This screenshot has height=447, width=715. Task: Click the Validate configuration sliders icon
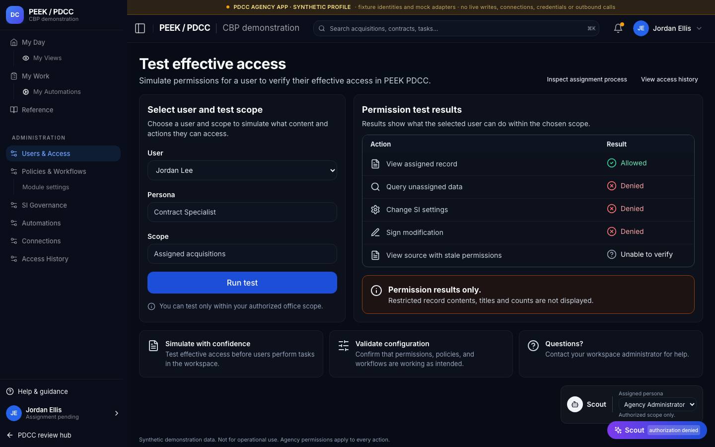pyautogui.click(x=344, y=346)
